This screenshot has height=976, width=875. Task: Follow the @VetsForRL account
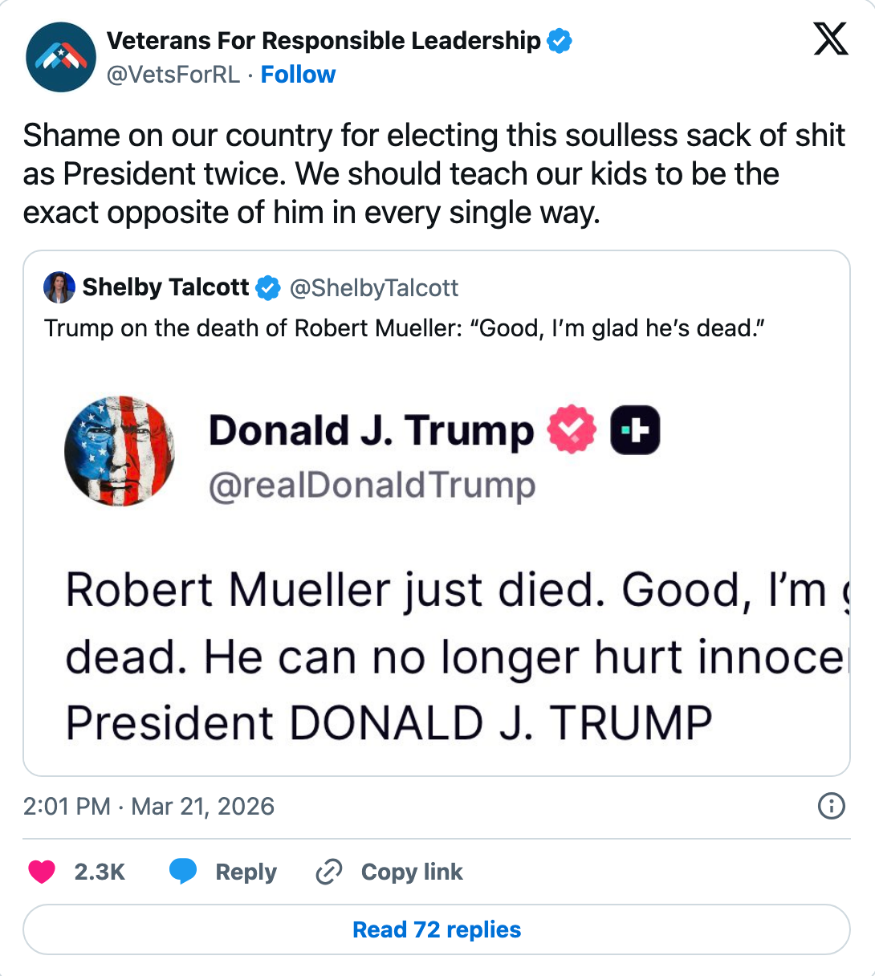tap(298, 75)
